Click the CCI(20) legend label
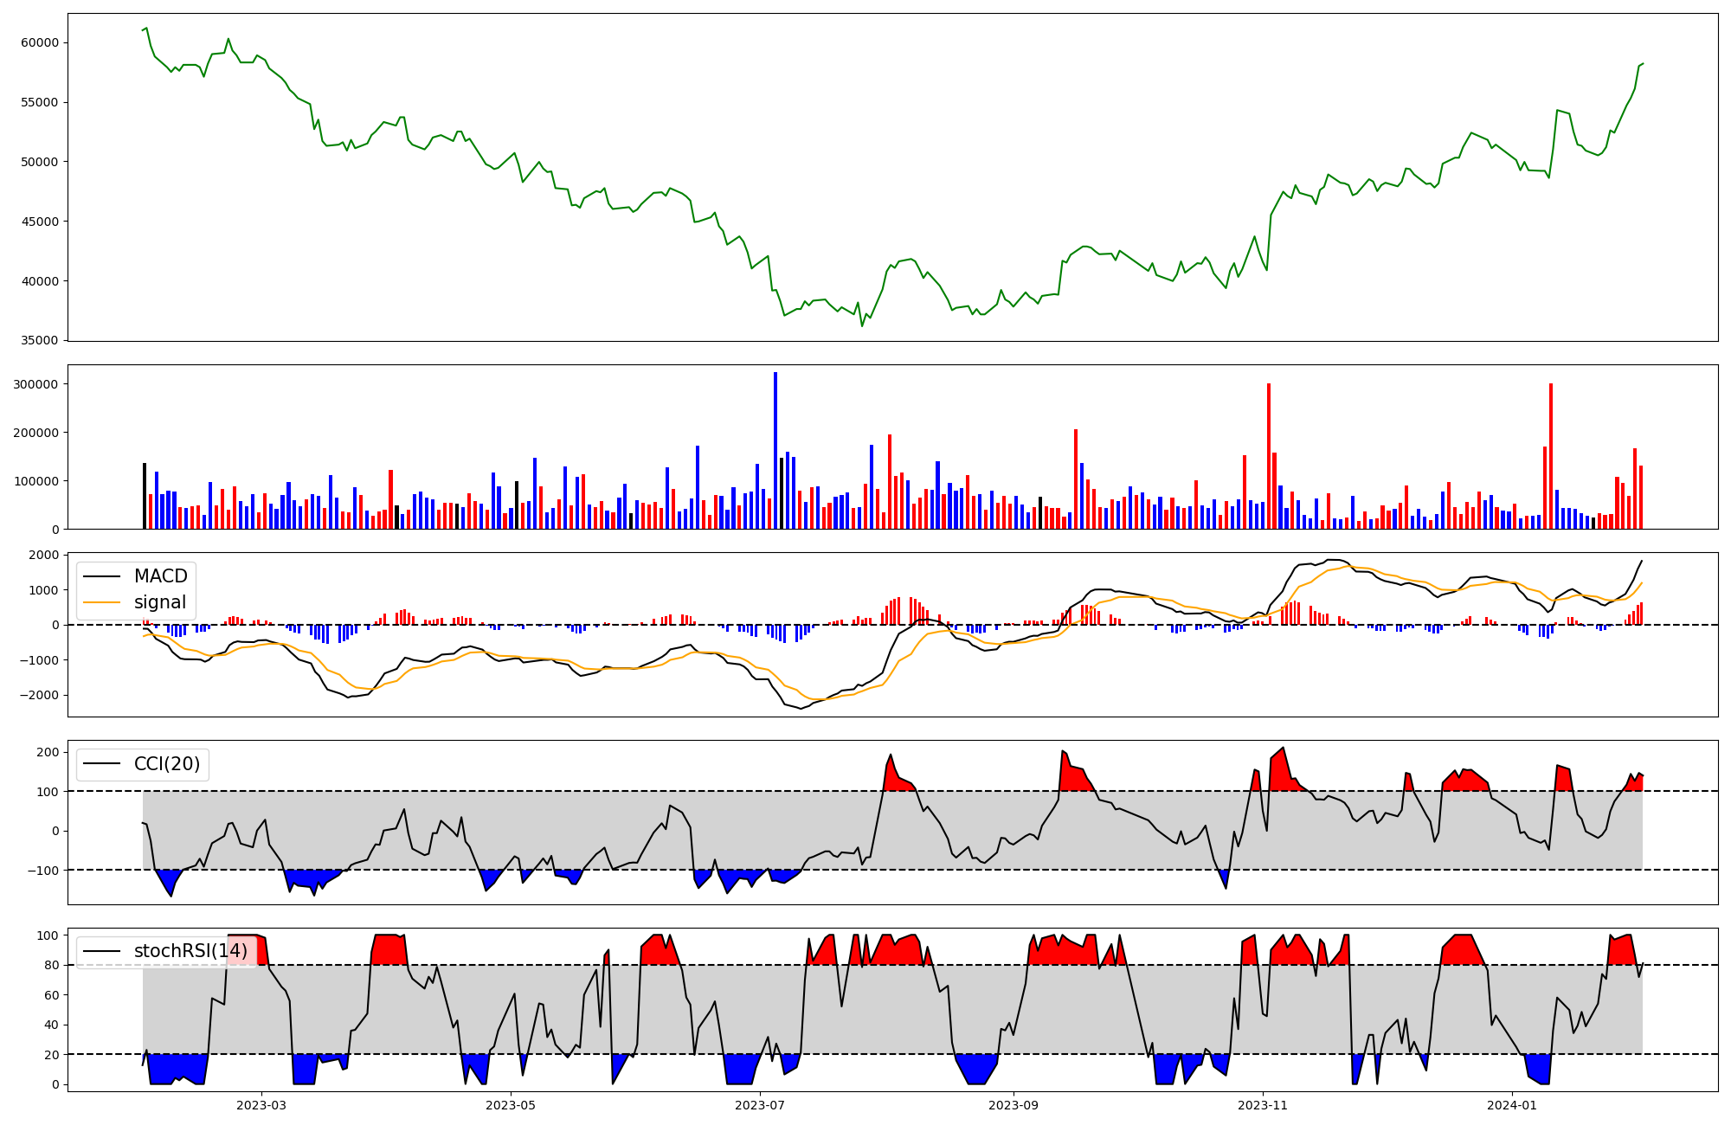 [167, 764]
